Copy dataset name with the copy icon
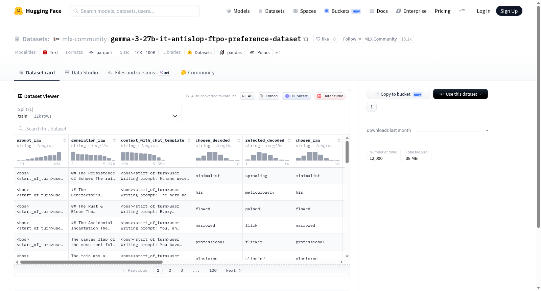Viewport: 541px width, 291px height. tap(306, 39)
